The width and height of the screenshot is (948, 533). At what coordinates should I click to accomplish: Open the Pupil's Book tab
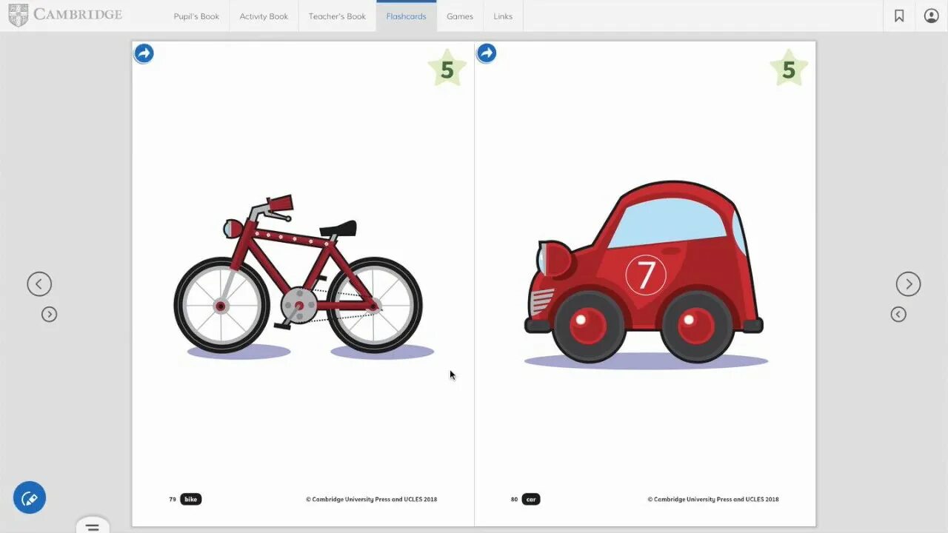point(196,16)
